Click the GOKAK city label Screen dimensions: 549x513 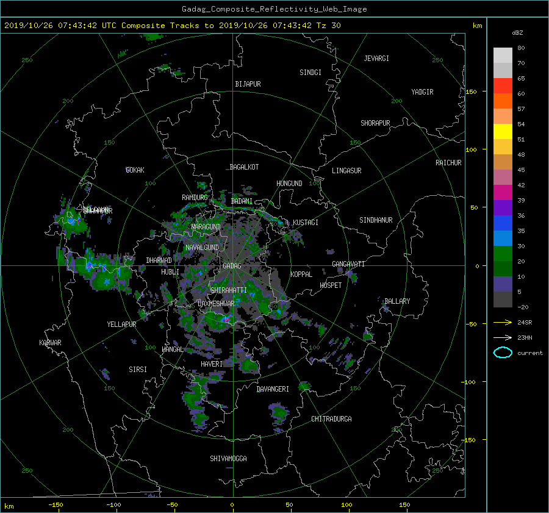[x=135, y=170]
